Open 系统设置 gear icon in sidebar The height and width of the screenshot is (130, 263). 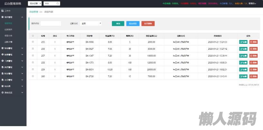(x=3, y=93)
